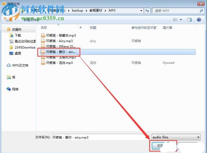
Task: Expand the arrow after backup in path
Action: click(86, 11)
